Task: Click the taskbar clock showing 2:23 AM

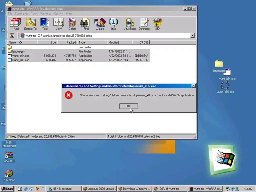Action: [x=247, y=189]
